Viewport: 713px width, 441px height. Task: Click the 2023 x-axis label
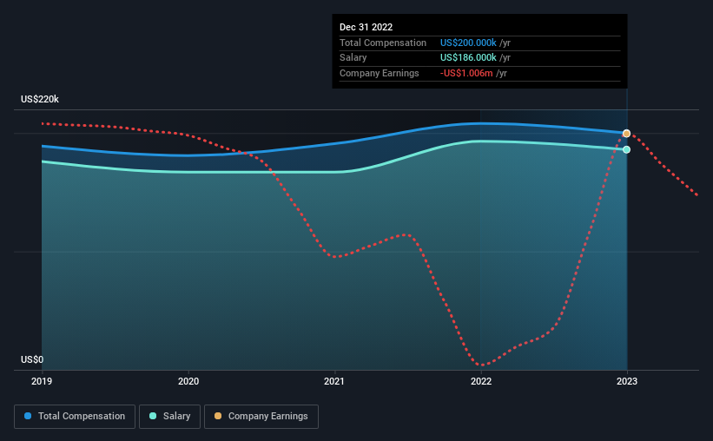point(627,381)
